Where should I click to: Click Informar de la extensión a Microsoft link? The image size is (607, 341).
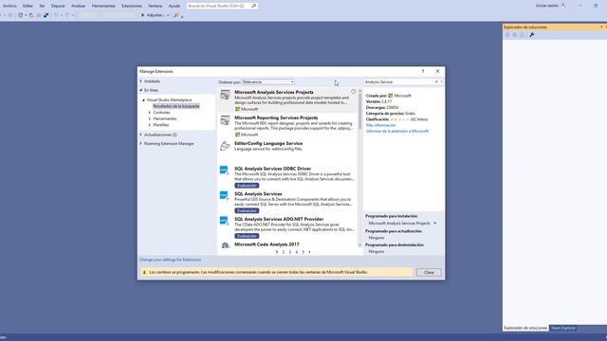(397, 131)
